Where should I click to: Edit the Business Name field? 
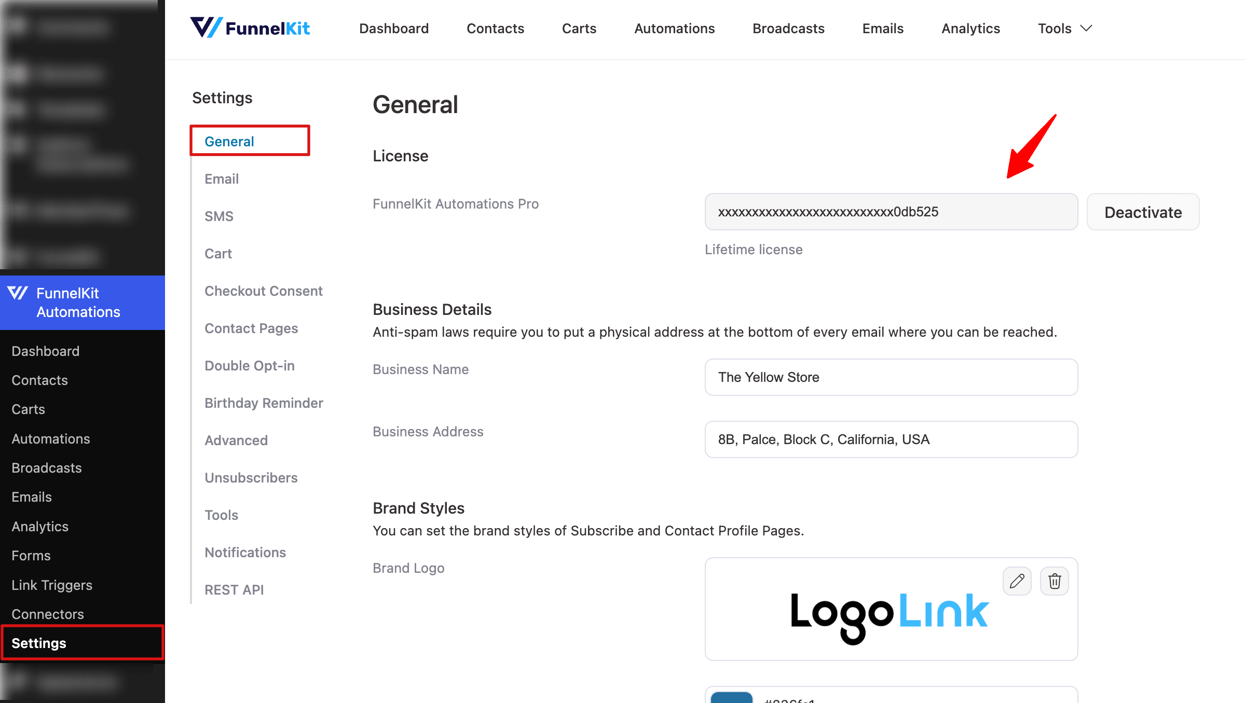[x=891, y=377]
